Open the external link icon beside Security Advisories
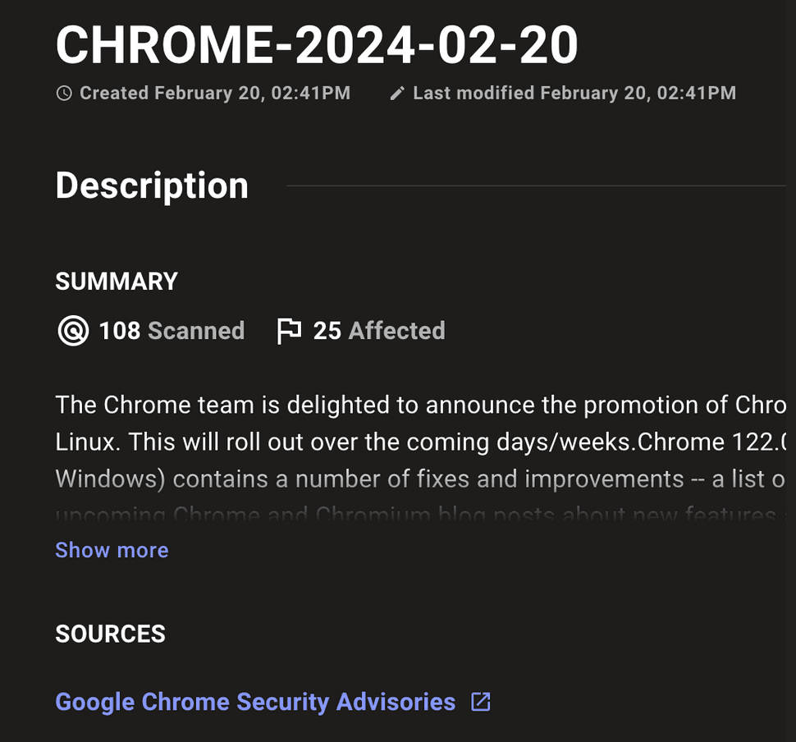Viewport: 796px width, 742px height. pos(481,702)
